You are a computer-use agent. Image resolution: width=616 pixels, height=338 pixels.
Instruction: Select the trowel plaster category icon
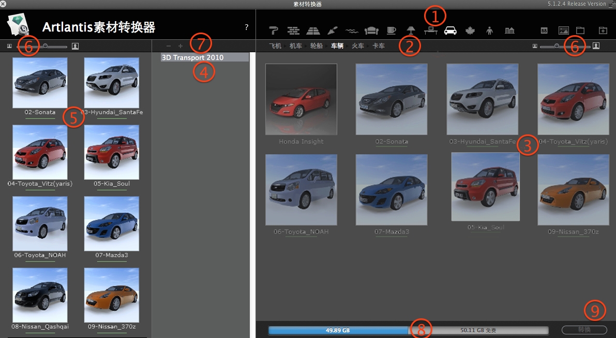pyautogui.click(x=333, y=30)
